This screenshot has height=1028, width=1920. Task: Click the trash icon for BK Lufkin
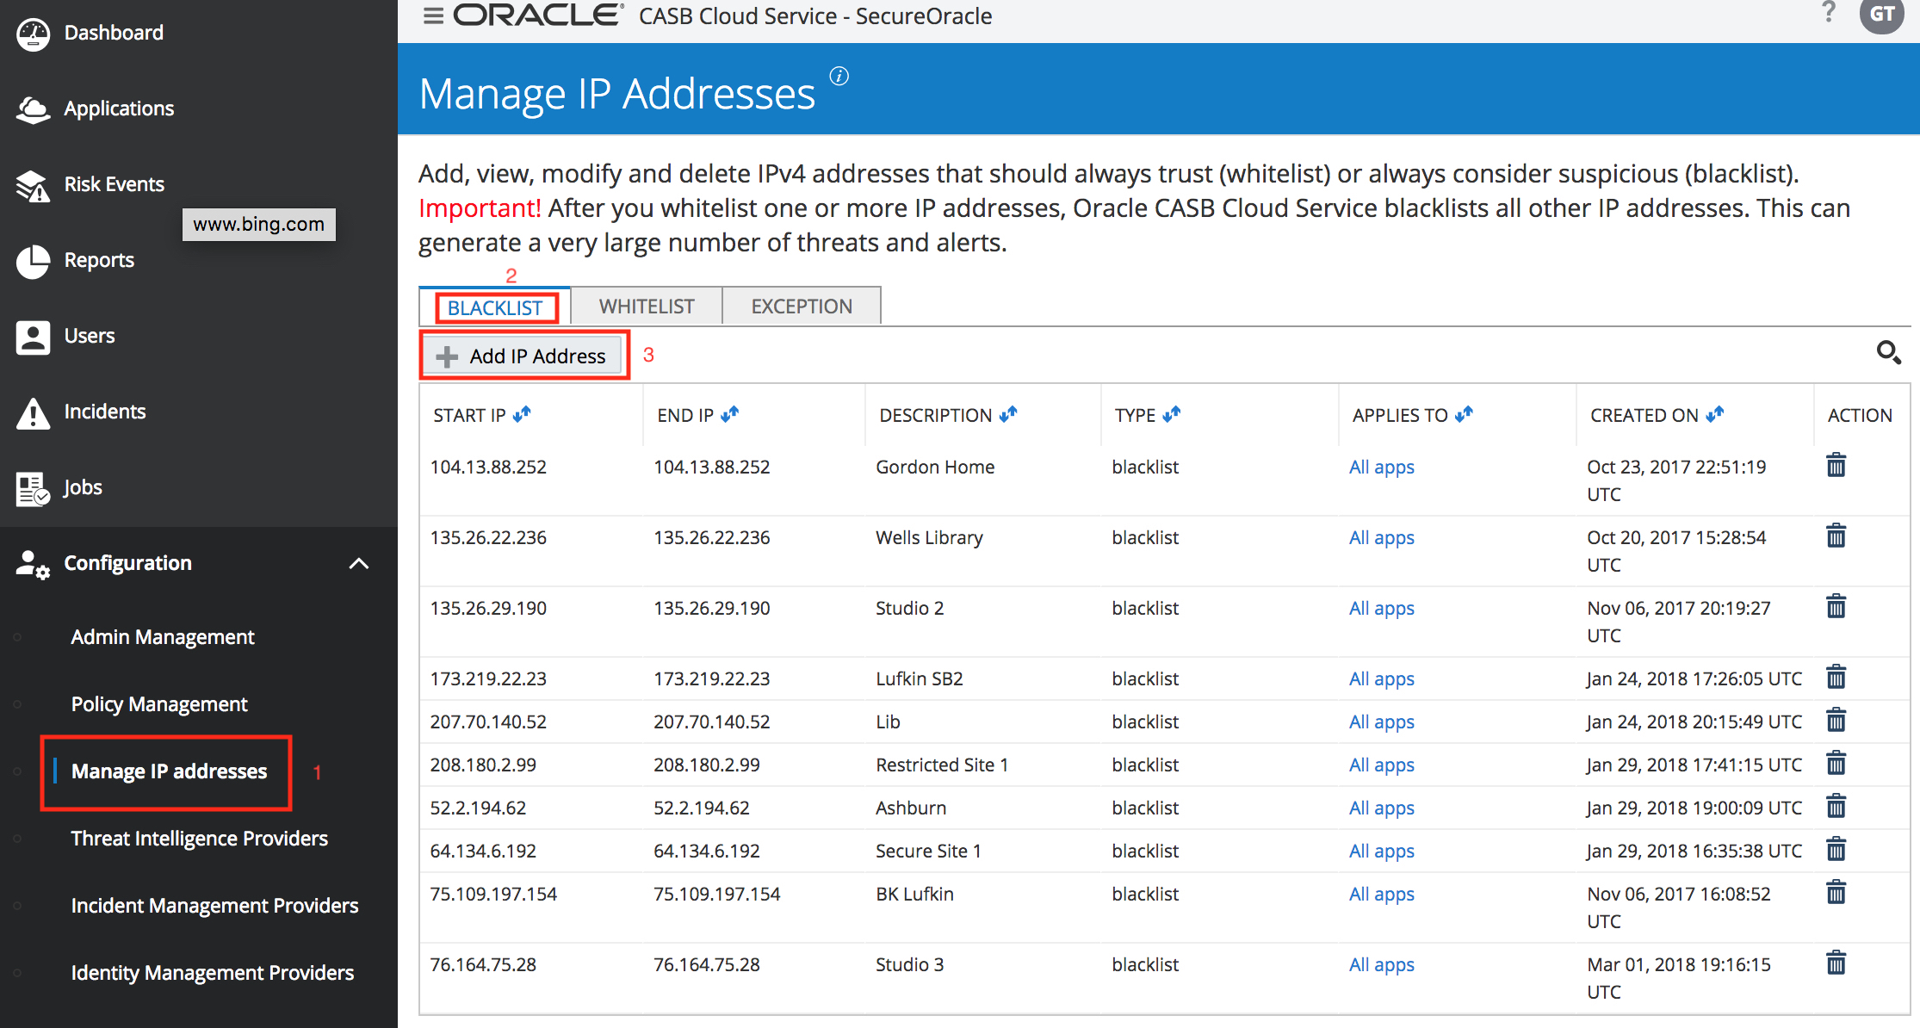pyautogui.click(x=1836, y=892)
